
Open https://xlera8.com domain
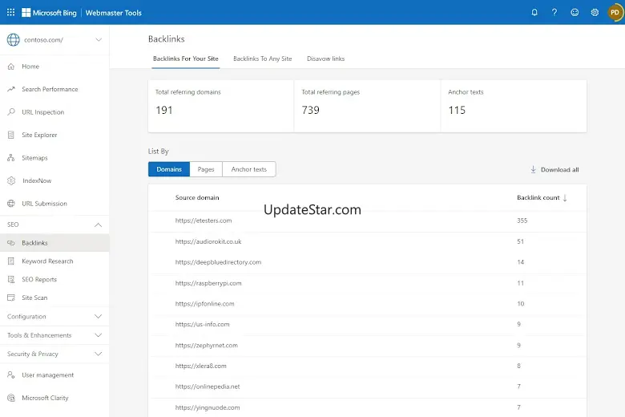tap(201, 366)
